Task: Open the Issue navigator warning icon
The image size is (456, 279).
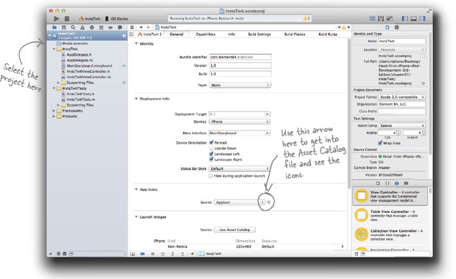Action: [x=83, y=27]
